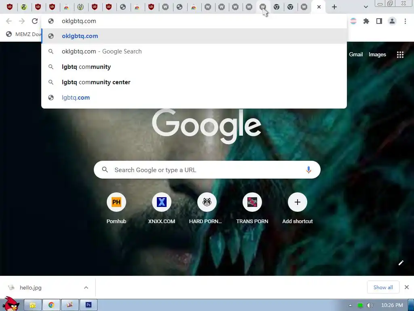Open the Chrome three-dot menu
This screenshot has height=311, width=414.
(405, 21)
